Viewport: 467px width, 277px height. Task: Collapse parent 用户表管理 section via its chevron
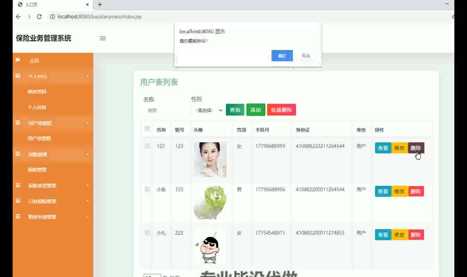(x=88, y=123)
